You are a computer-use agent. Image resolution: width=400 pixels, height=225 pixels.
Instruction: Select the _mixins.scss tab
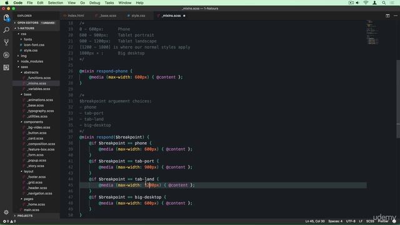click(x=171, y=16)
